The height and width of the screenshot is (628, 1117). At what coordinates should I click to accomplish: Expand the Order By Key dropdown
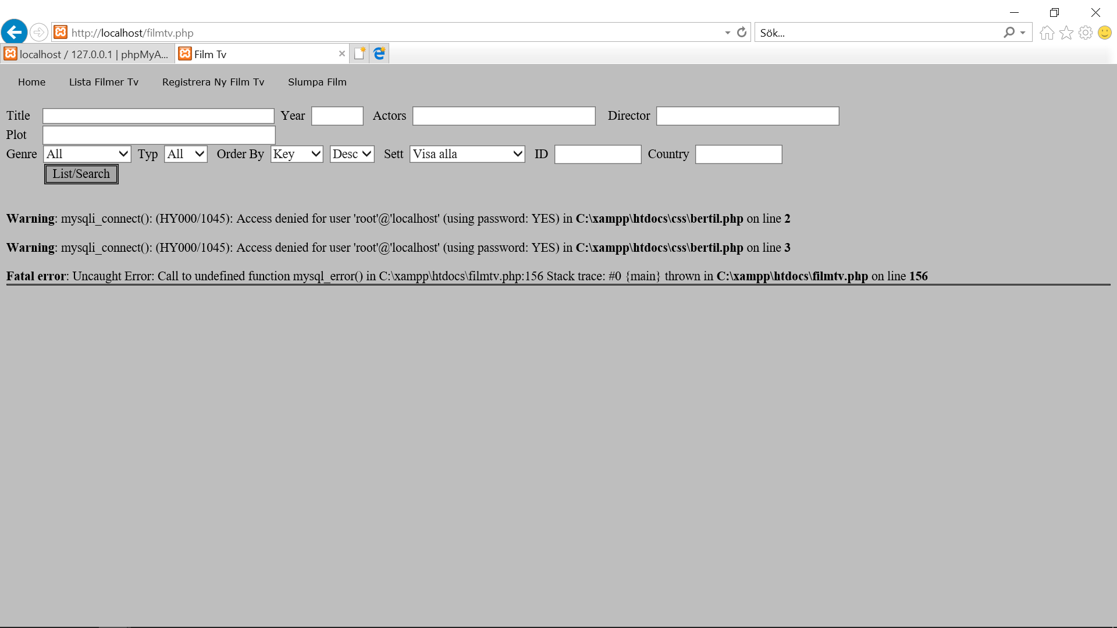[x=297, y=154]
